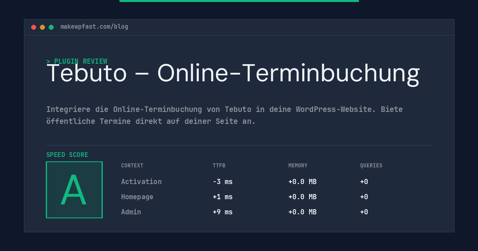Image resolution: width=478 pixels, height=251 pixels.
Task: Click the '> PLUGIN REVIEW' label
Action: pos(77,61)
